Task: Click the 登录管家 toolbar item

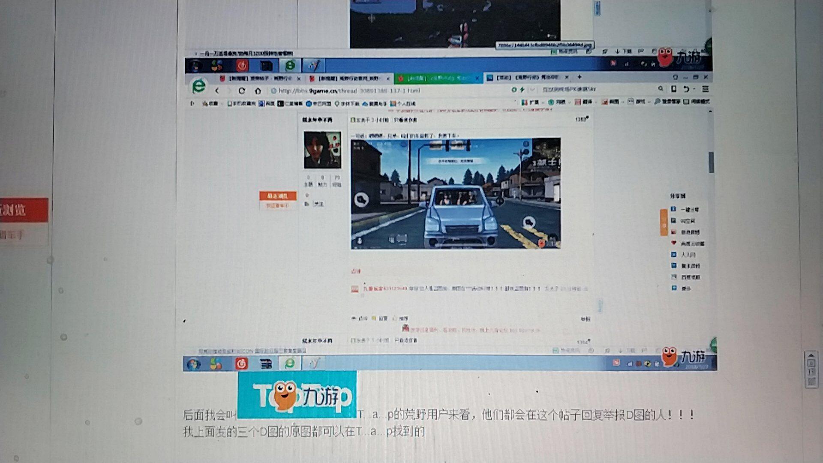Action: click(x=667, y=102)
